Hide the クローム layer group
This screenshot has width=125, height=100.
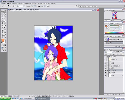(x=105, y=70)
